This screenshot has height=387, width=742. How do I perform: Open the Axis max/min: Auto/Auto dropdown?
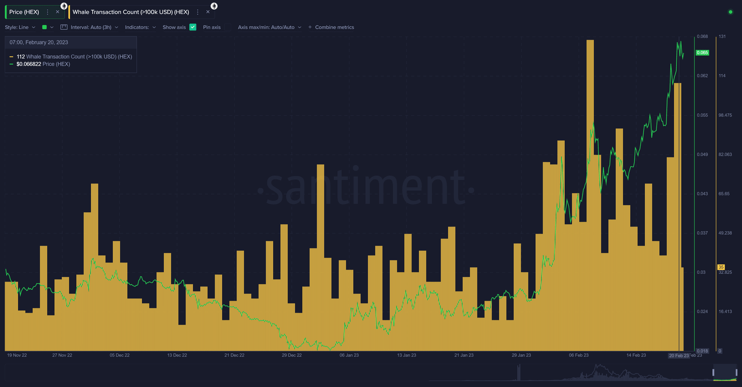269,27
